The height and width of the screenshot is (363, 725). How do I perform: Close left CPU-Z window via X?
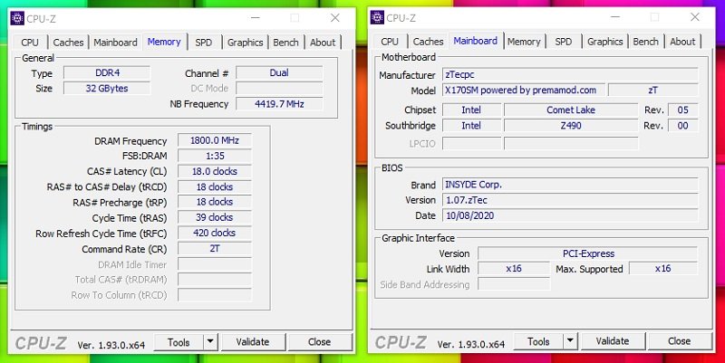tap(335, 18)
